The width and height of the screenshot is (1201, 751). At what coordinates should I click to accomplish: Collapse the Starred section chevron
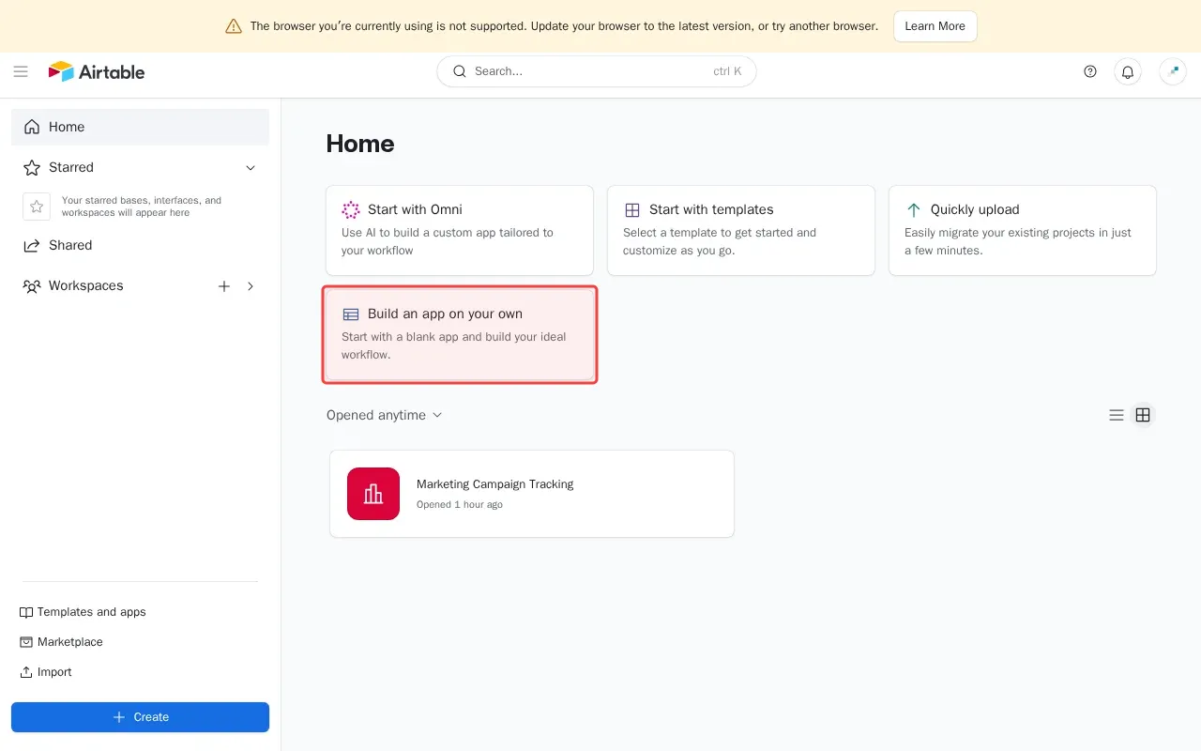click(x=251, y=168)
